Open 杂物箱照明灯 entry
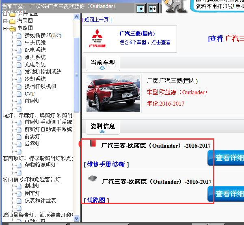 (40, 165)
